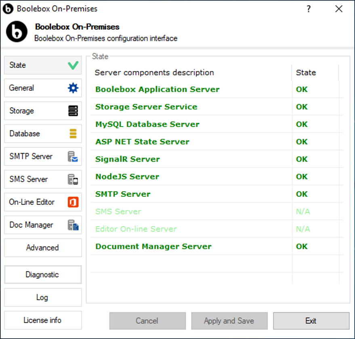The image size is (355, 339).
Task: Select the 'Document Manager Server' row
Action: tap(217, 246)
